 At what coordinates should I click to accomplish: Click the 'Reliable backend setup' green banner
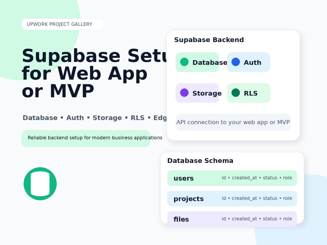[86, 139]
